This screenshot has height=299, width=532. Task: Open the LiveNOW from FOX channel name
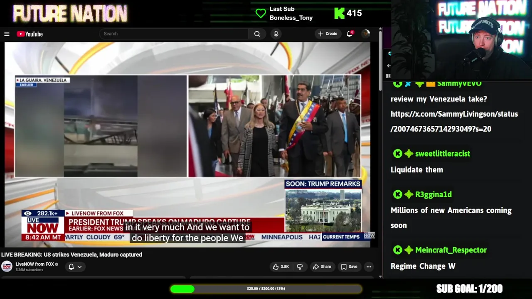pyautogui.click(x=35, y=264)
